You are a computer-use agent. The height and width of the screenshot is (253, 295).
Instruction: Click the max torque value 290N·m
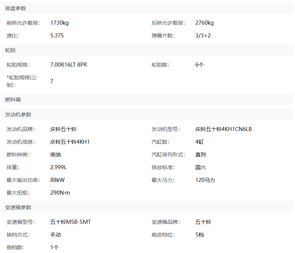[60, 193]
